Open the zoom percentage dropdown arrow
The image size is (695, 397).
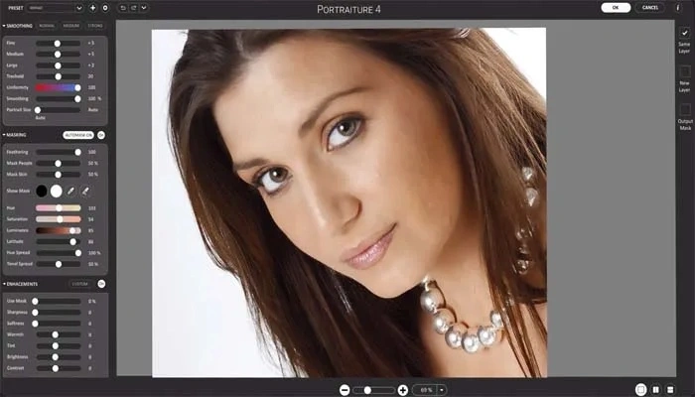[441, 390]
